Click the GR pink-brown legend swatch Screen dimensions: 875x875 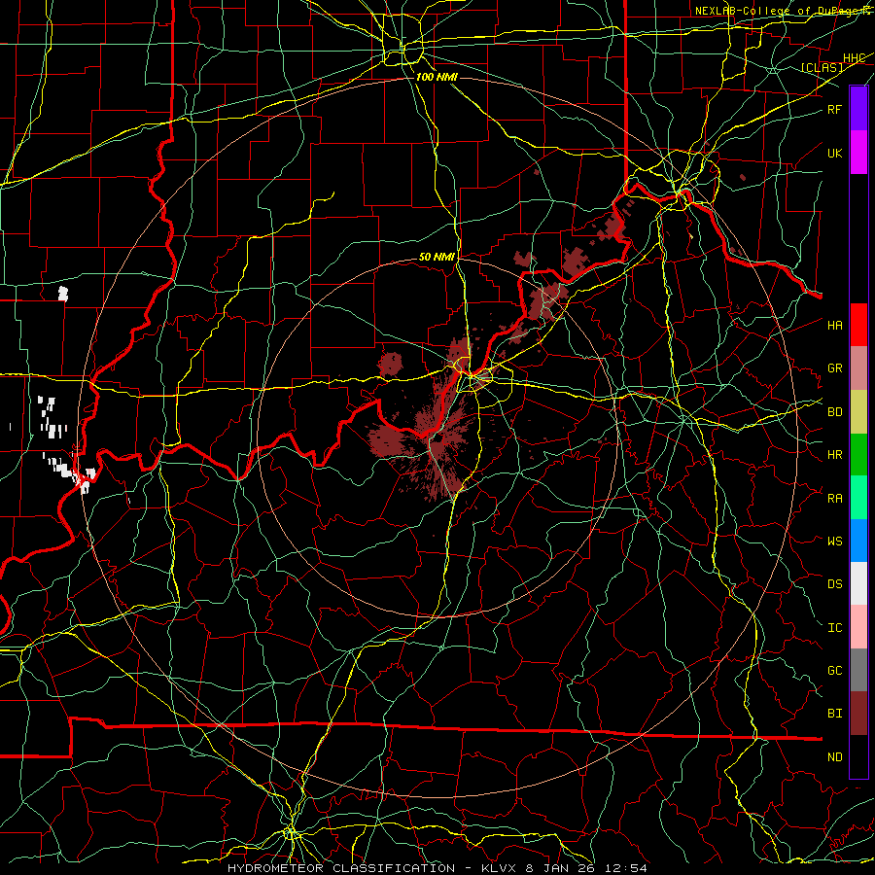click(858, 368)
